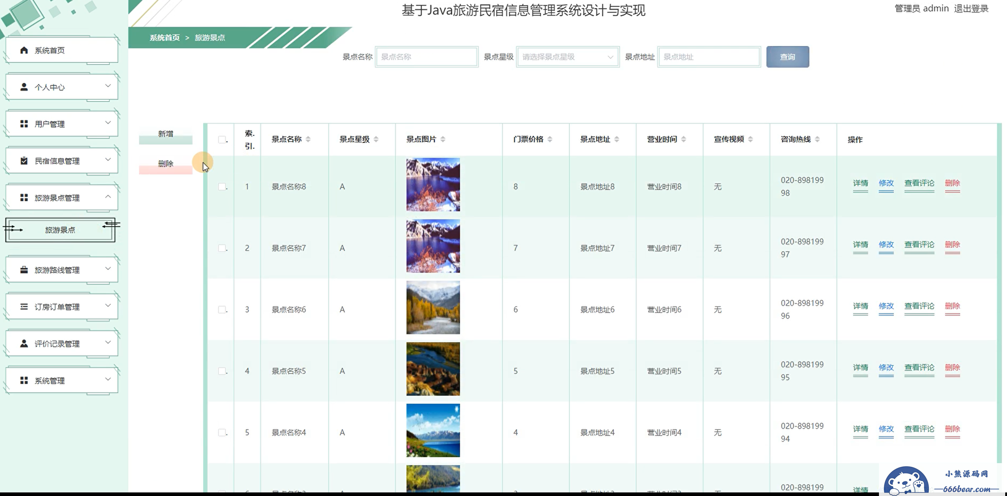Focus the 景点名称 search input
This screenshot has width=1007, height=496.
click(426, 57)
